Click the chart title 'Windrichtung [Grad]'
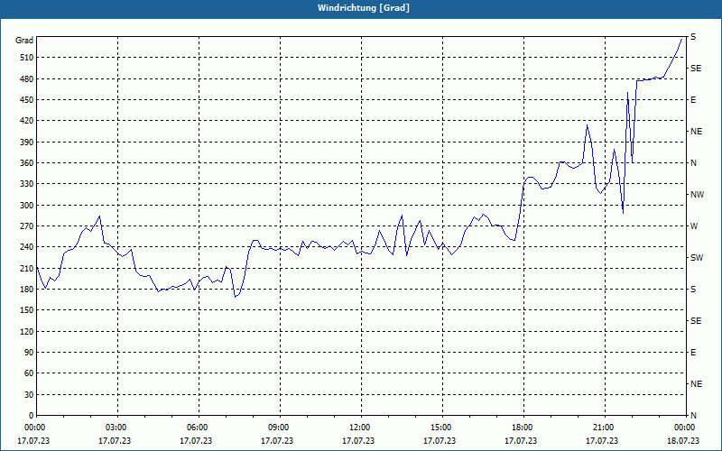This screenshot has height=451, width=722. (x=364, y=8)
